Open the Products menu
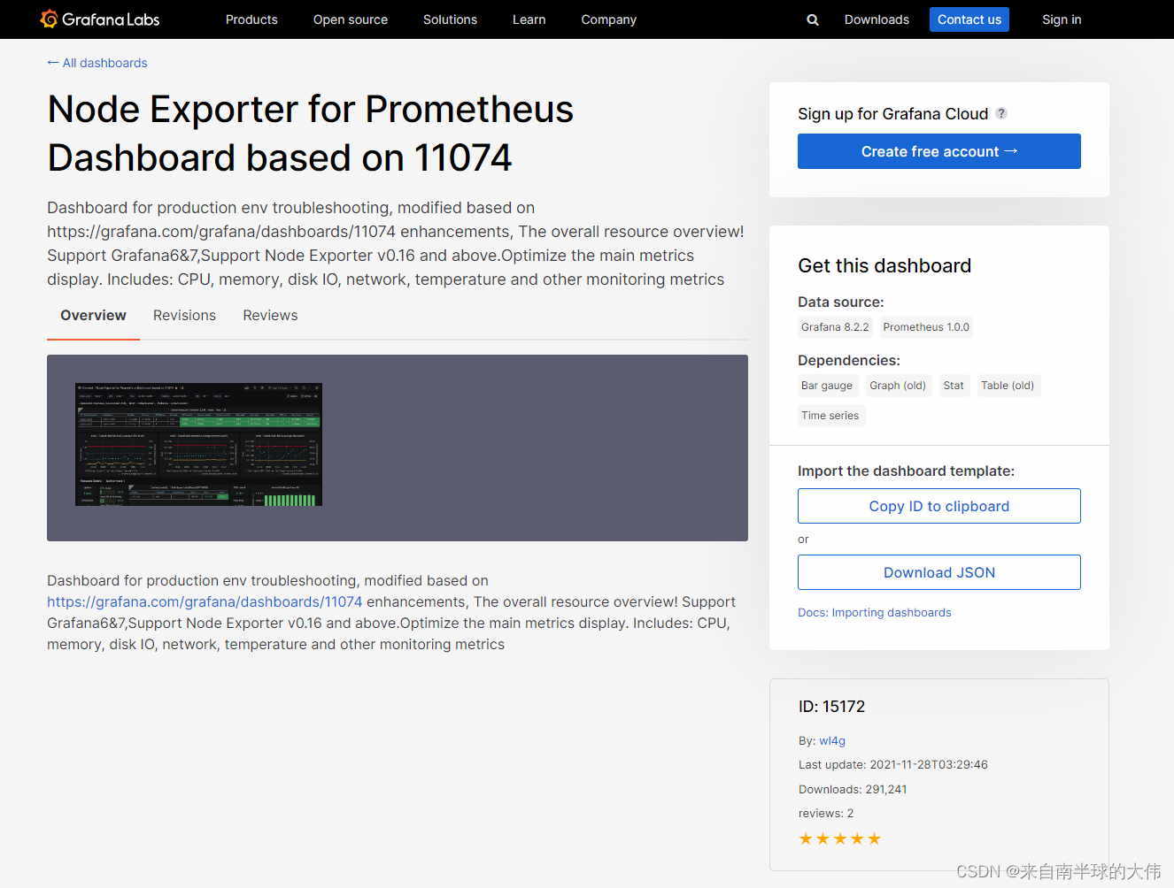1174x888 pixels. tap(251, 19)
